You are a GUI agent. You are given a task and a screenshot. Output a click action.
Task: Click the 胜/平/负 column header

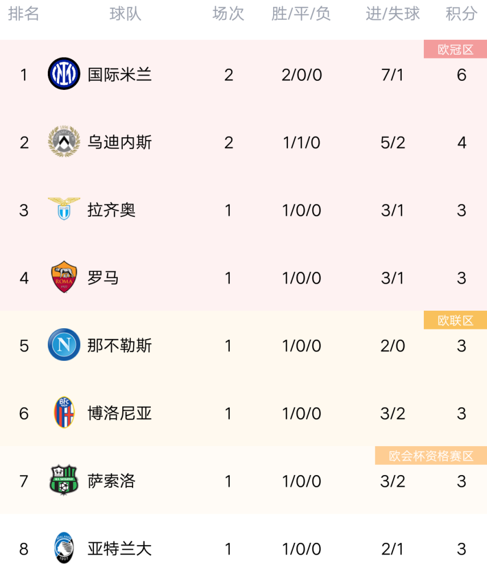click(x=301, y=14)
